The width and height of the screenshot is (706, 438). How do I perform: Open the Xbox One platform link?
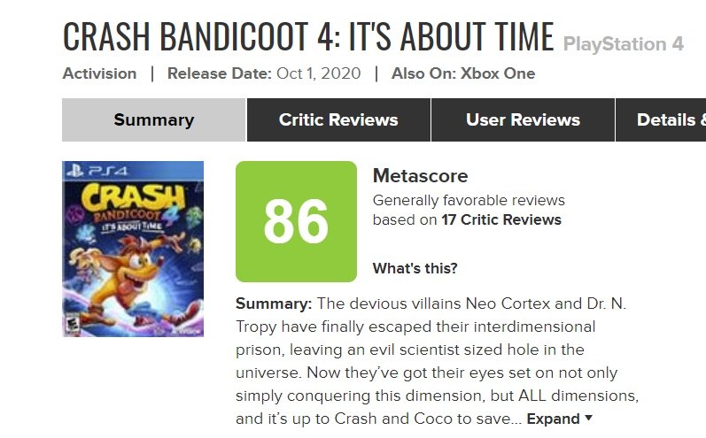point(498,73)
